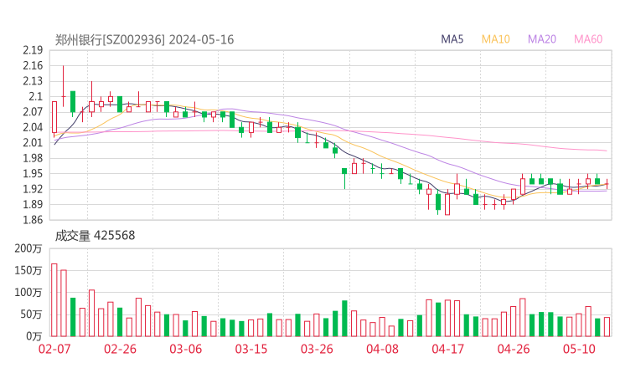
Task: Click the 100万 volume axis label
Action: pos(28,293)
